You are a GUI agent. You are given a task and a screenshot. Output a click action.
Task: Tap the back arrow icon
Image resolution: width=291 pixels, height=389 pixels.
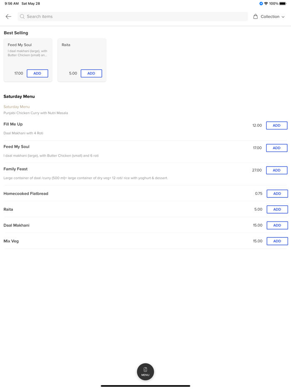8,17
